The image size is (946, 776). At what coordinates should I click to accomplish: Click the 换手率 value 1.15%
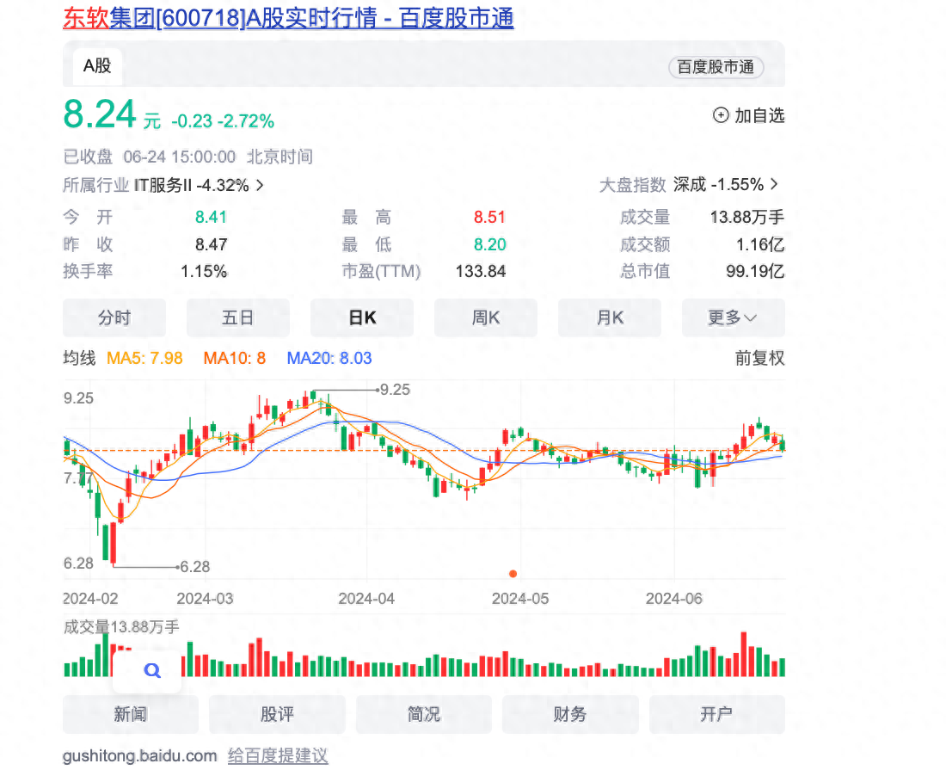coord(204,272)
